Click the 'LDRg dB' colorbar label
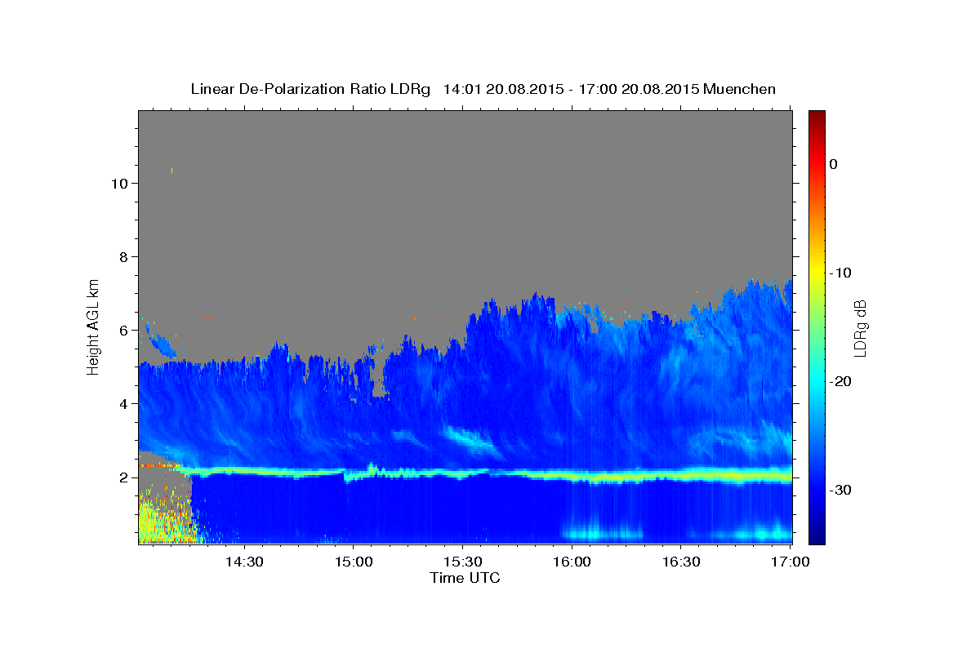 859,327
